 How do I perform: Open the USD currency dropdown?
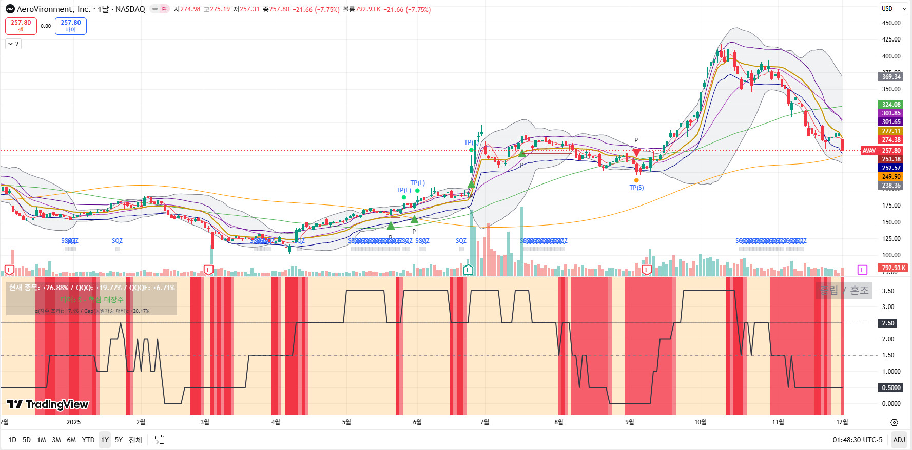[x=894, y=9]
